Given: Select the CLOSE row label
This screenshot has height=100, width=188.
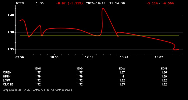Looking at the screenshot, I should pos(8,84).
